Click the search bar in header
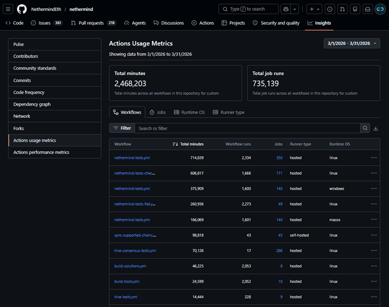This screenshot has height=307, width=389. pos(249,9)
